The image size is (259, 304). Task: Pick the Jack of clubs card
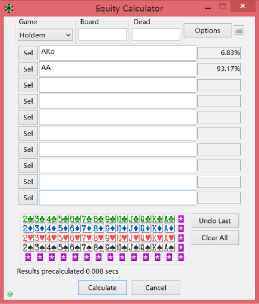(x=134, y=219)
